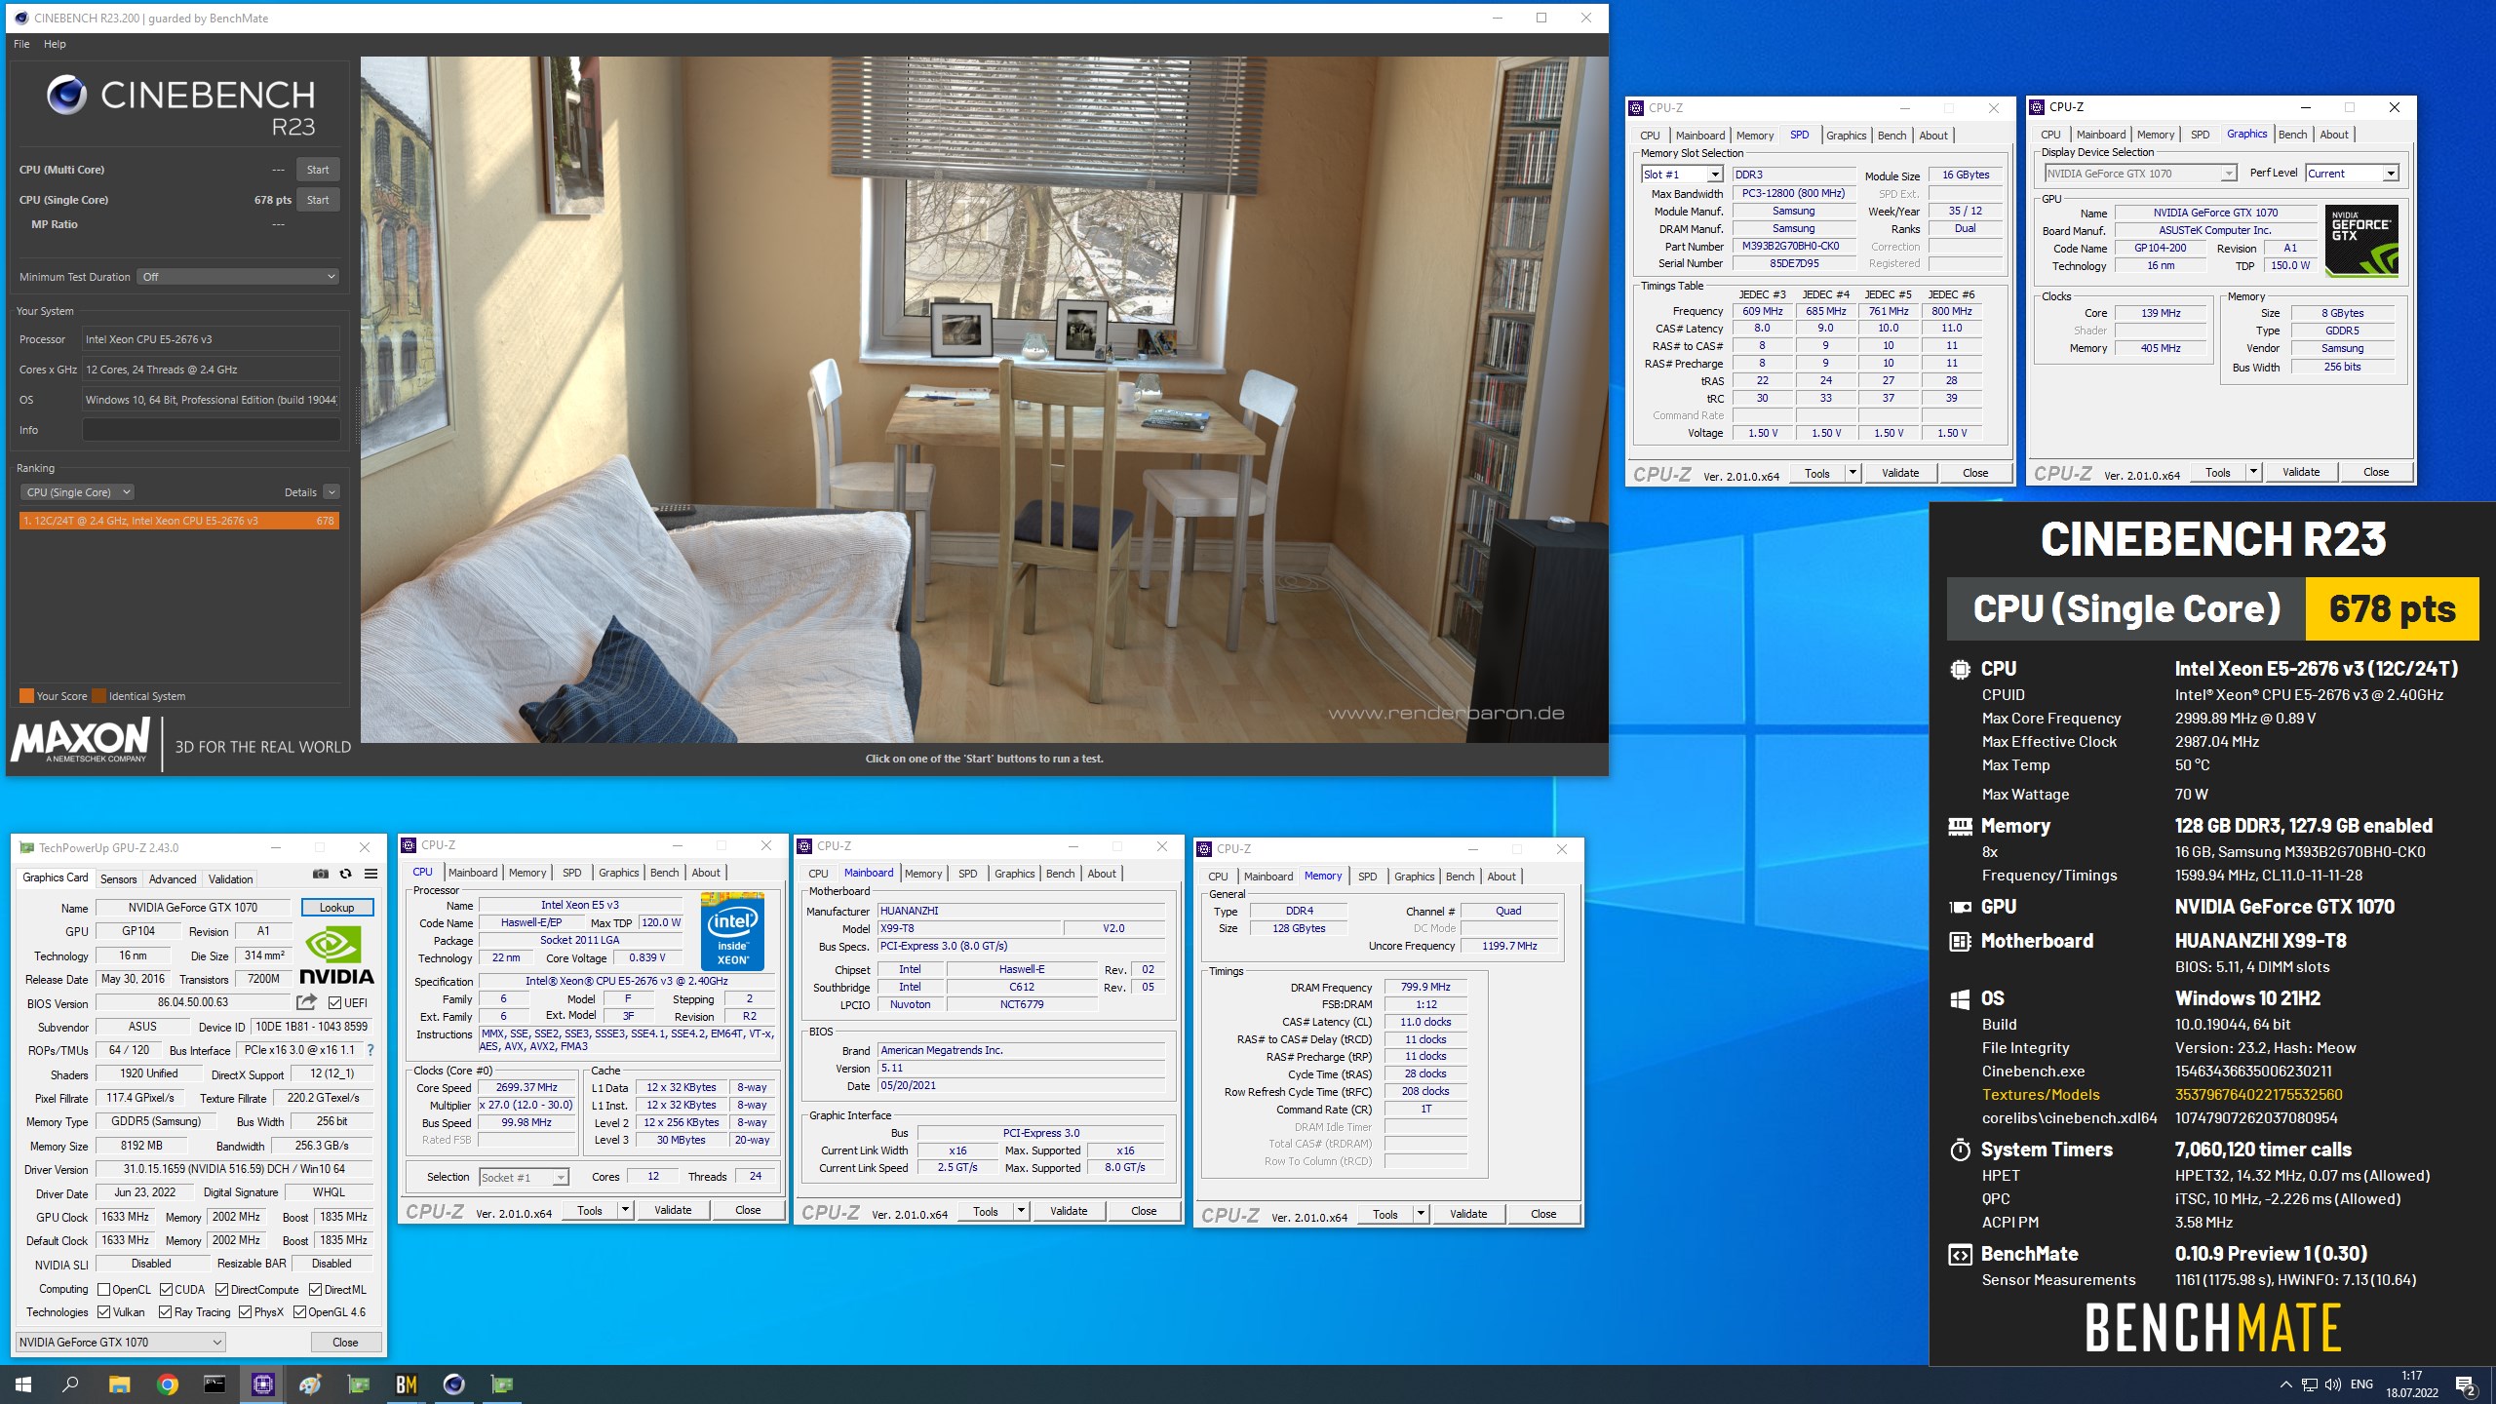Click the Bus Interface question mark icon

tap(370, 1050)
